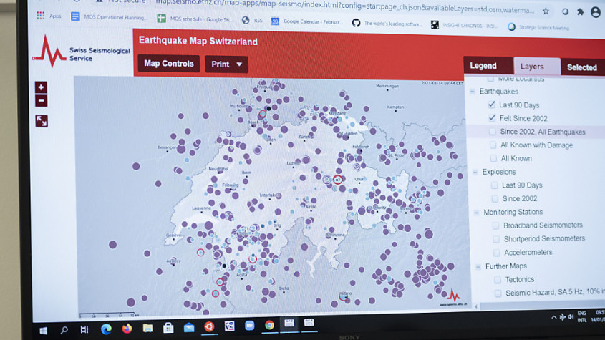Screen dimensions: 605x340
Task: Switch to the Layers tab
Action: (537, 67)
